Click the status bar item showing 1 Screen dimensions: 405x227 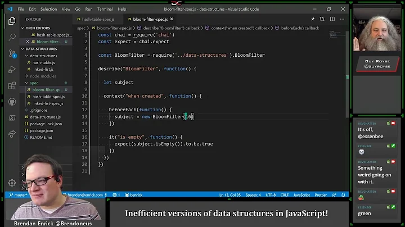coord(116,195)
